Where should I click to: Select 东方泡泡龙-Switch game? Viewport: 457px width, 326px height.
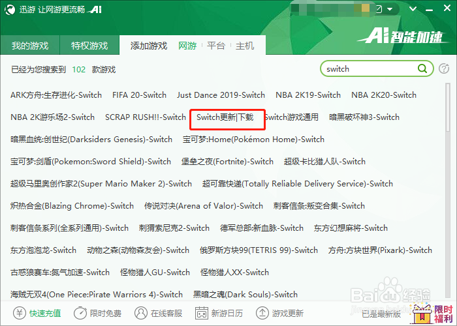click(44, 250)
